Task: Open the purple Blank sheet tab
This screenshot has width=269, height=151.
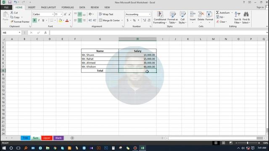Action: [58, 138]
